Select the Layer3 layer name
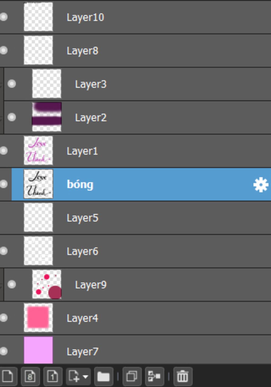271x387 pixels. (91, 84)
